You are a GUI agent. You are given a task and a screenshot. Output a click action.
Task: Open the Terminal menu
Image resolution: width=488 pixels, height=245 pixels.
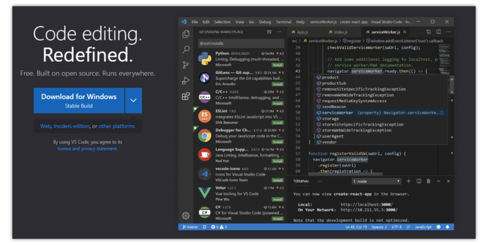pos(283,22)
